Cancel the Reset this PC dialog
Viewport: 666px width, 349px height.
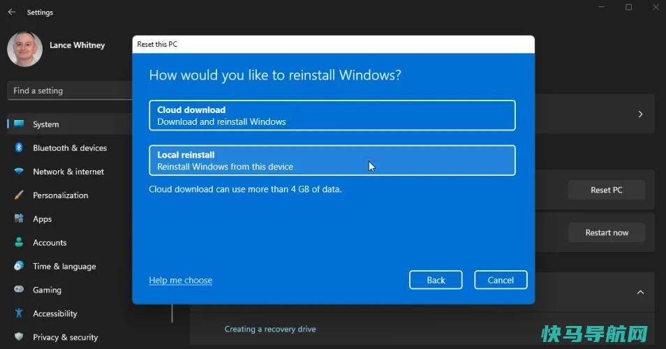(501, 280)
